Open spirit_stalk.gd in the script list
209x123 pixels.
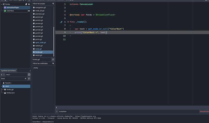point(40,43)
